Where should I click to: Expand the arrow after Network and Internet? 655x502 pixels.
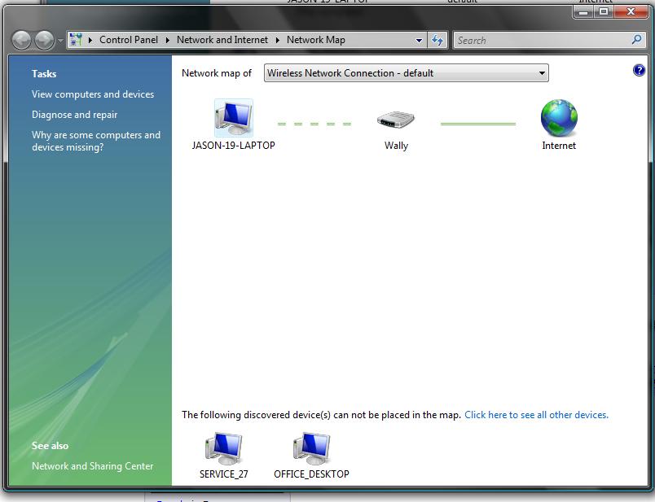[277, 40]
